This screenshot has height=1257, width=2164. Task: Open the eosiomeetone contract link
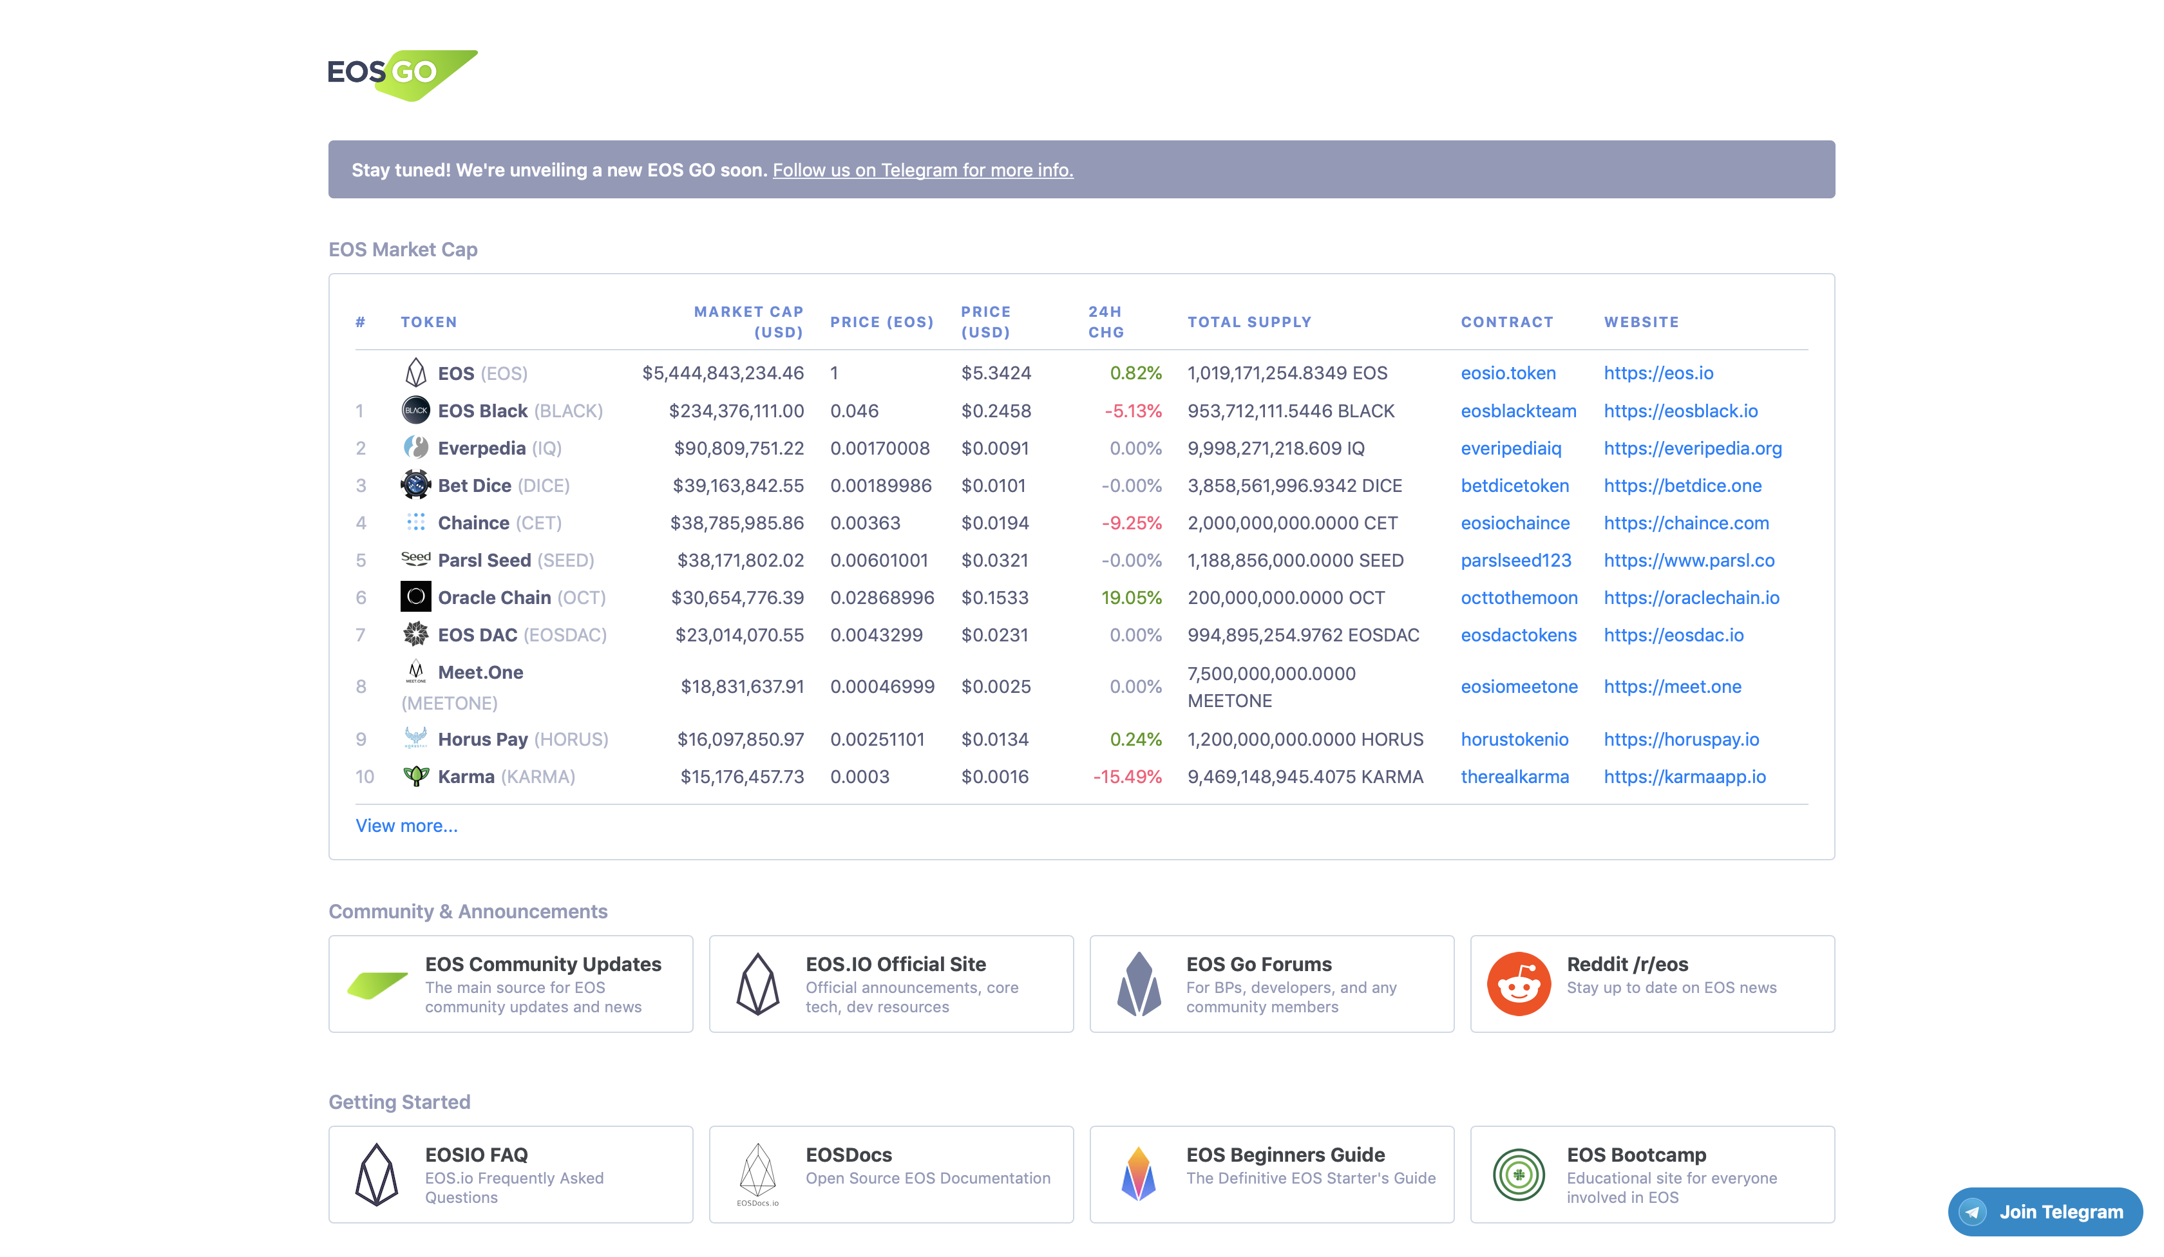(x=1520, y=687)
